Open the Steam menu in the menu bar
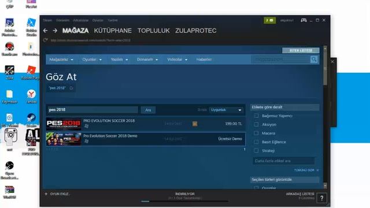Screen dimensions: 370x208 point(47,20)
